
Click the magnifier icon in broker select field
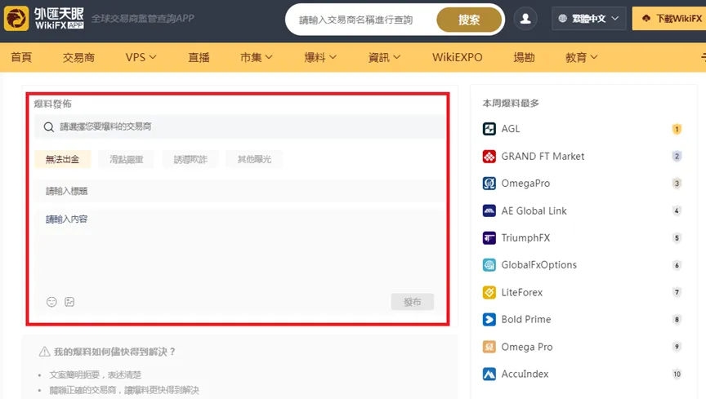point(49,126)
